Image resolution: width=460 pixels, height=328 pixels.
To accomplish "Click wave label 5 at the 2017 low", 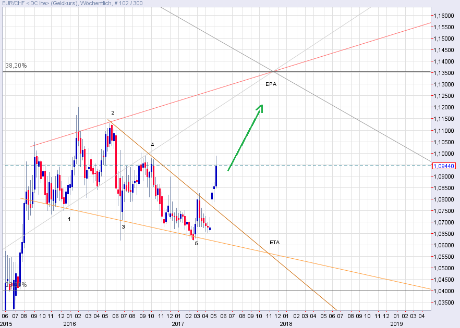I will [x=196, y=243].
